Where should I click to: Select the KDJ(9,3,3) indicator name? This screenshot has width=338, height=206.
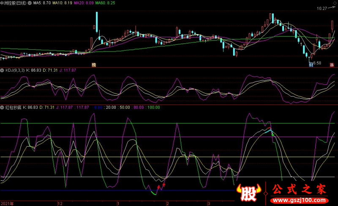15,70
